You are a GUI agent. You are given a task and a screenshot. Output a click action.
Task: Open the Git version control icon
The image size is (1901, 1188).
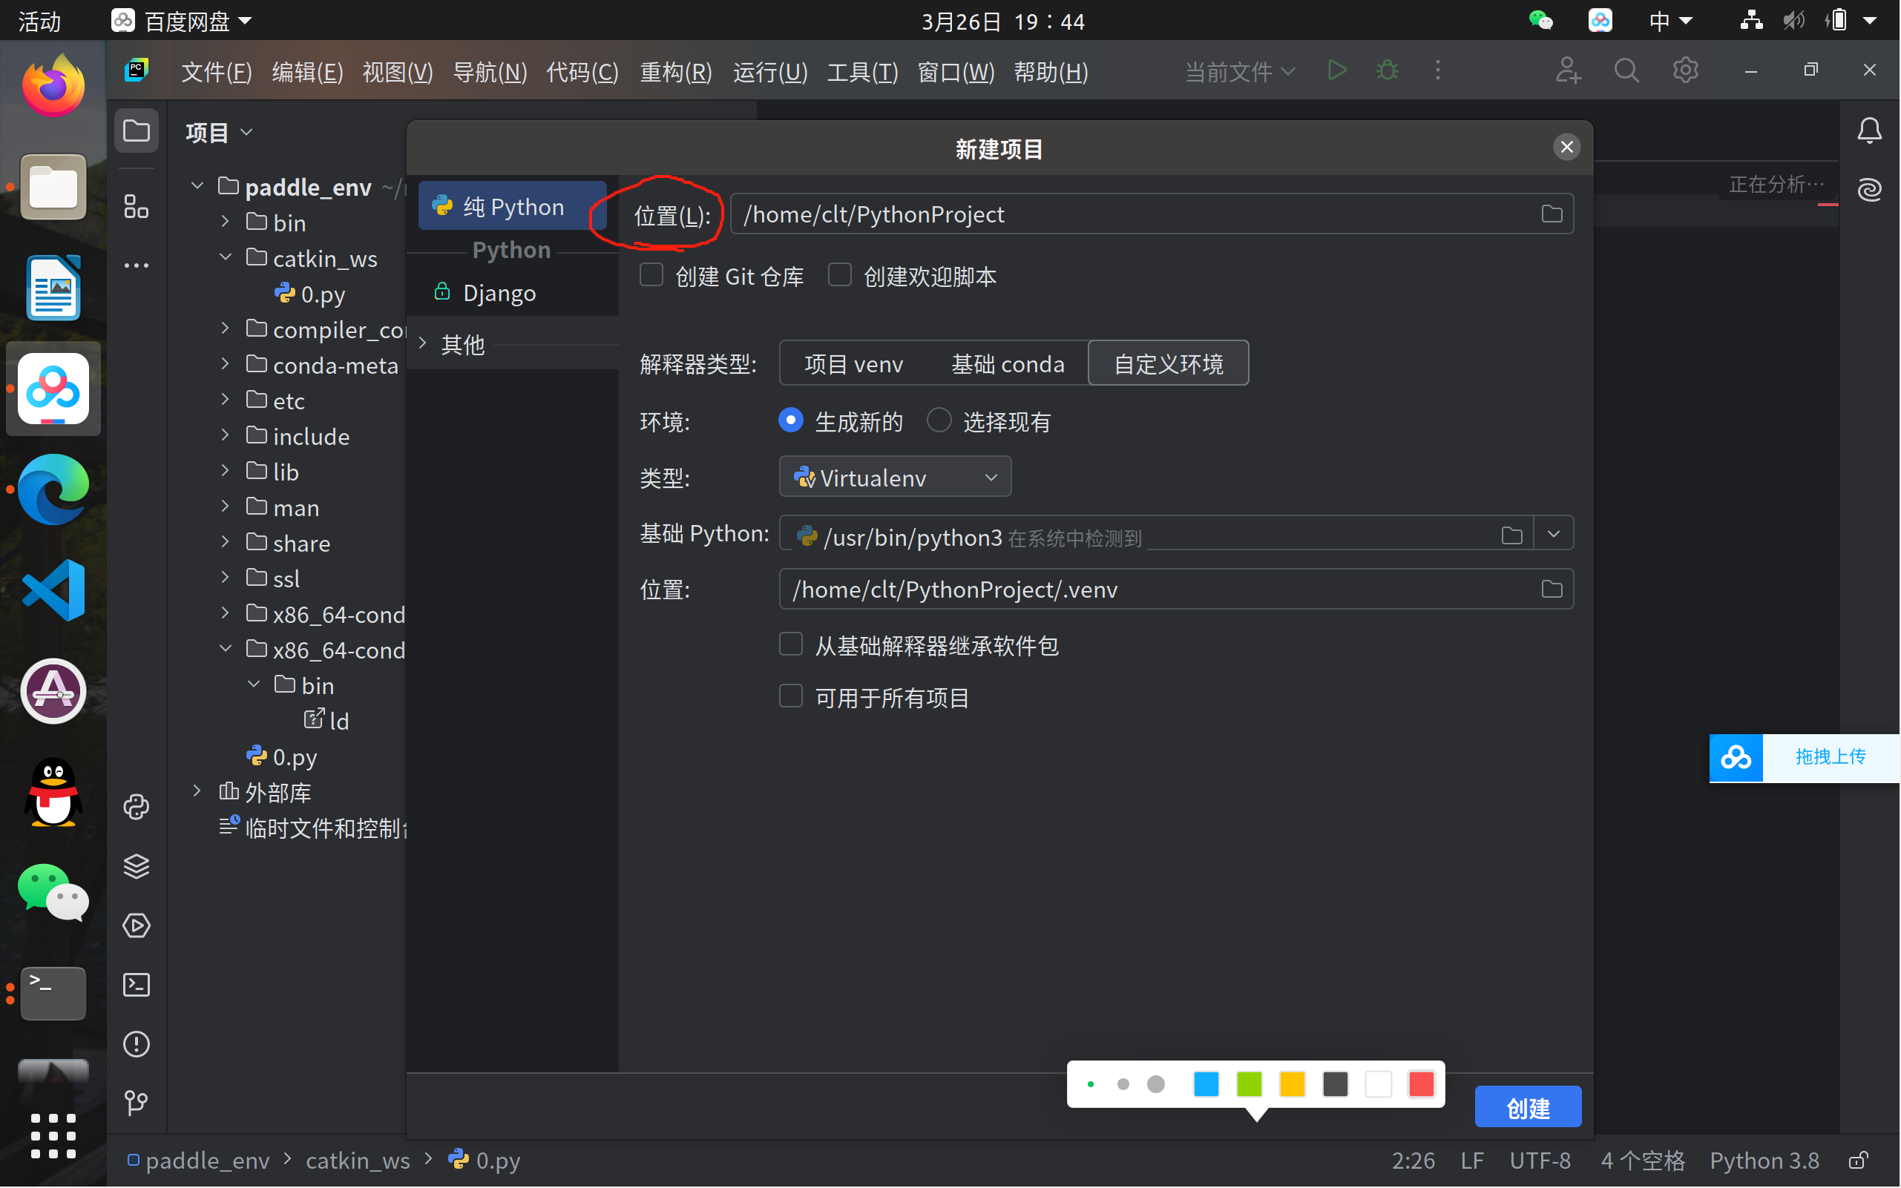(x=136, y=1103)
